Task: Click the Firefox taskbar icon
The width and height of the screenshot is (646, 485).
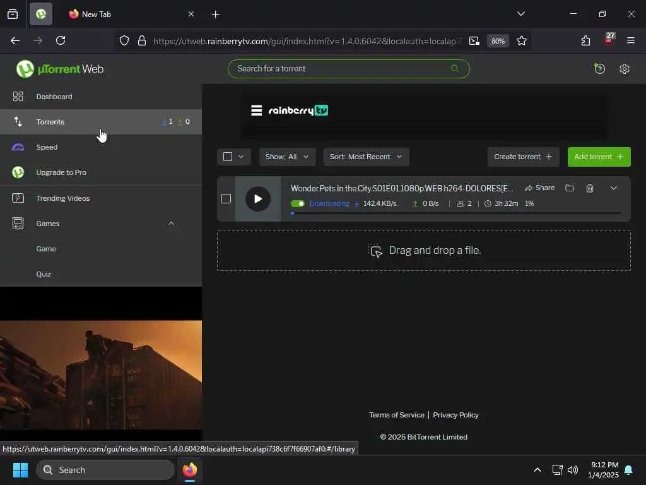Action: click(190, 470)
